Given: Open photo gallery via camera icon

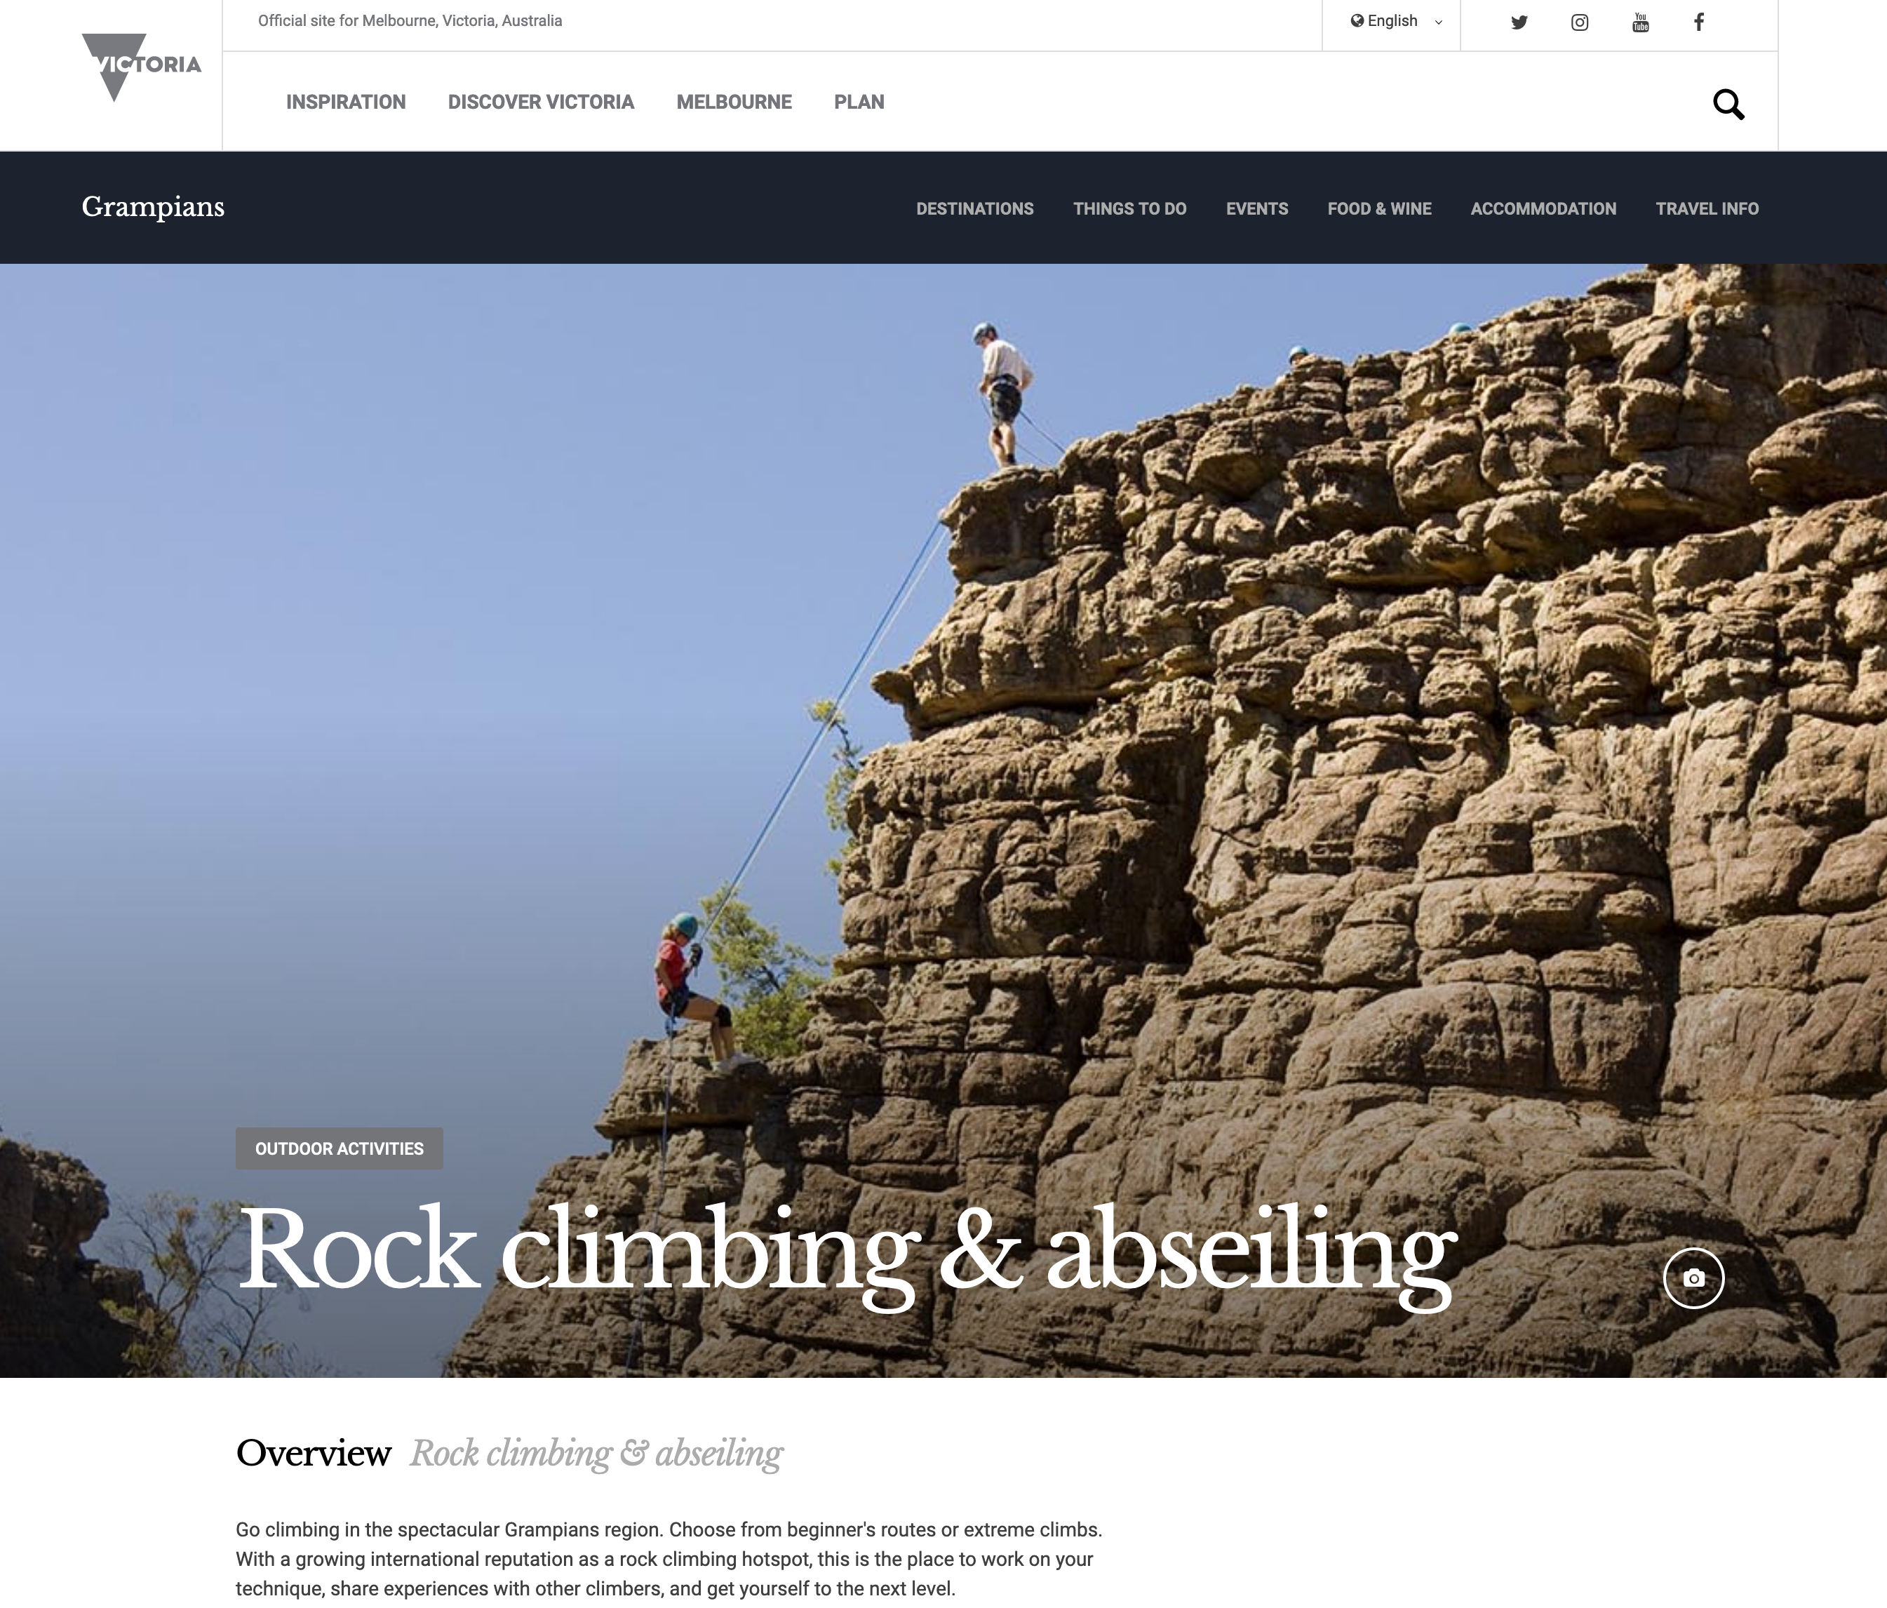Looking at the screenshot, I should (x=1694, y=1278).
